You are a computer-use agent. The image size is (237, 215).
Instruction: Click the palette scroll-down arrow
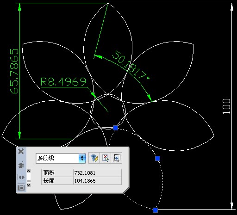click(x=29, y=185)
